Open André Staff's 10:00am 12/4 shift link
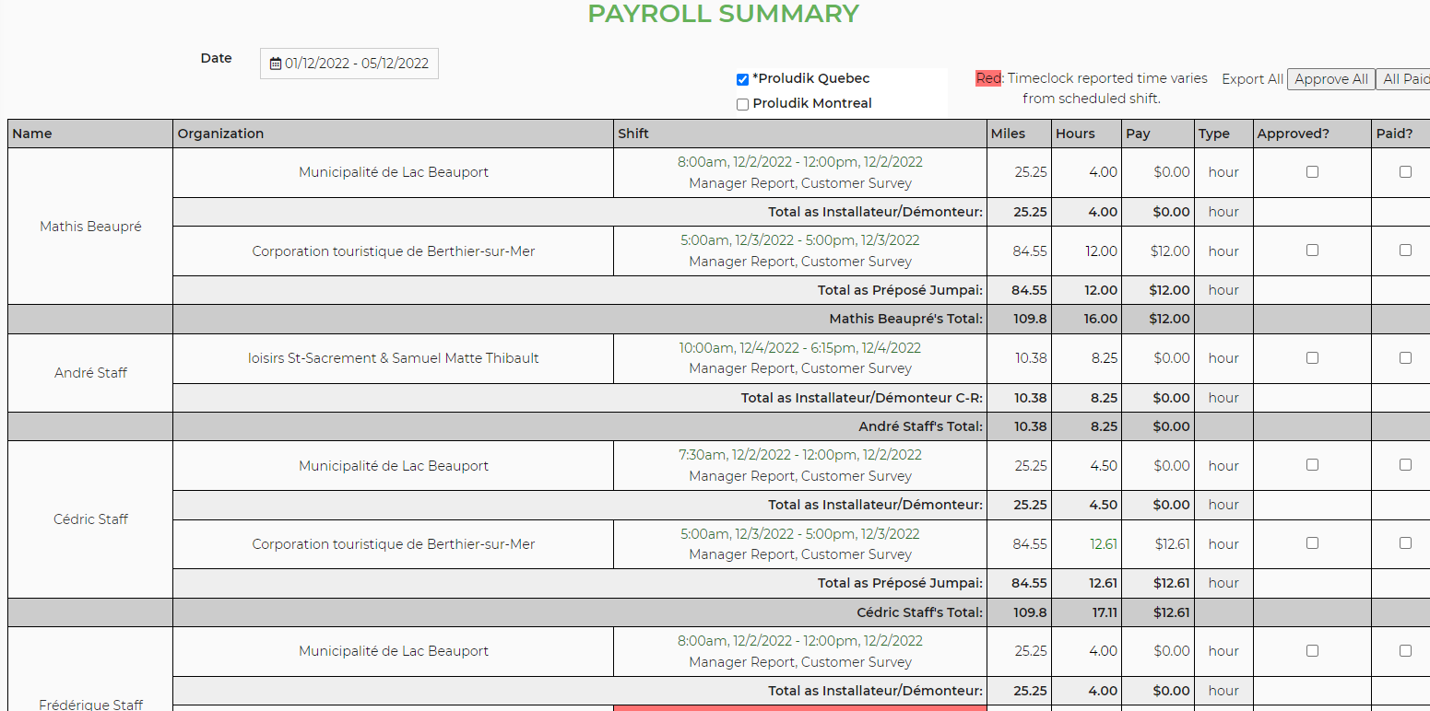 click(799, 348)
